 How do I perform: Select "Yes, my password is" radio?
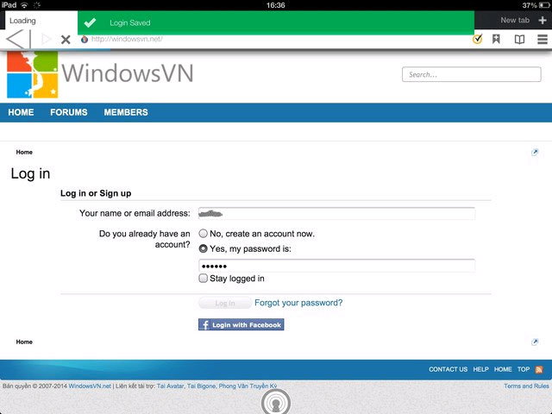[x=204, y=248]
